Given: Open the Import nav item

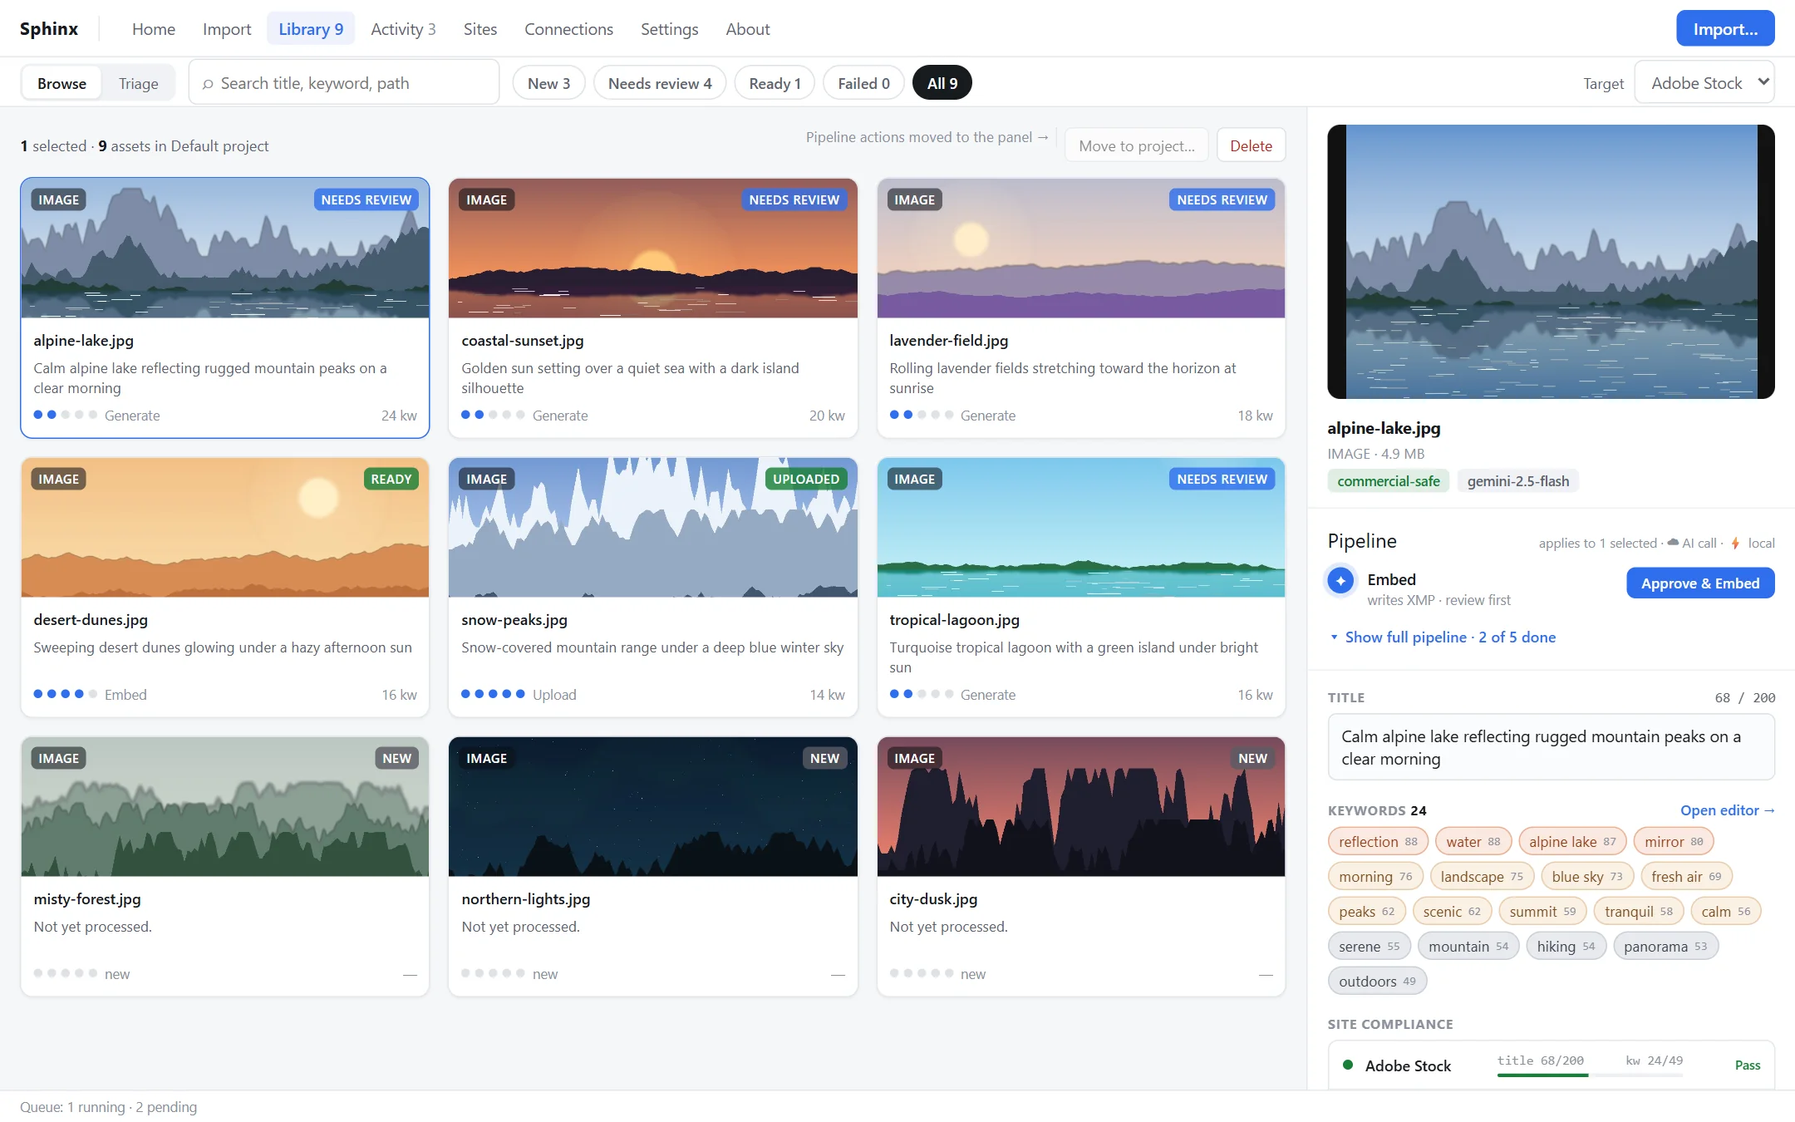Looking at the screenshot, I should [x=227, y=29].
